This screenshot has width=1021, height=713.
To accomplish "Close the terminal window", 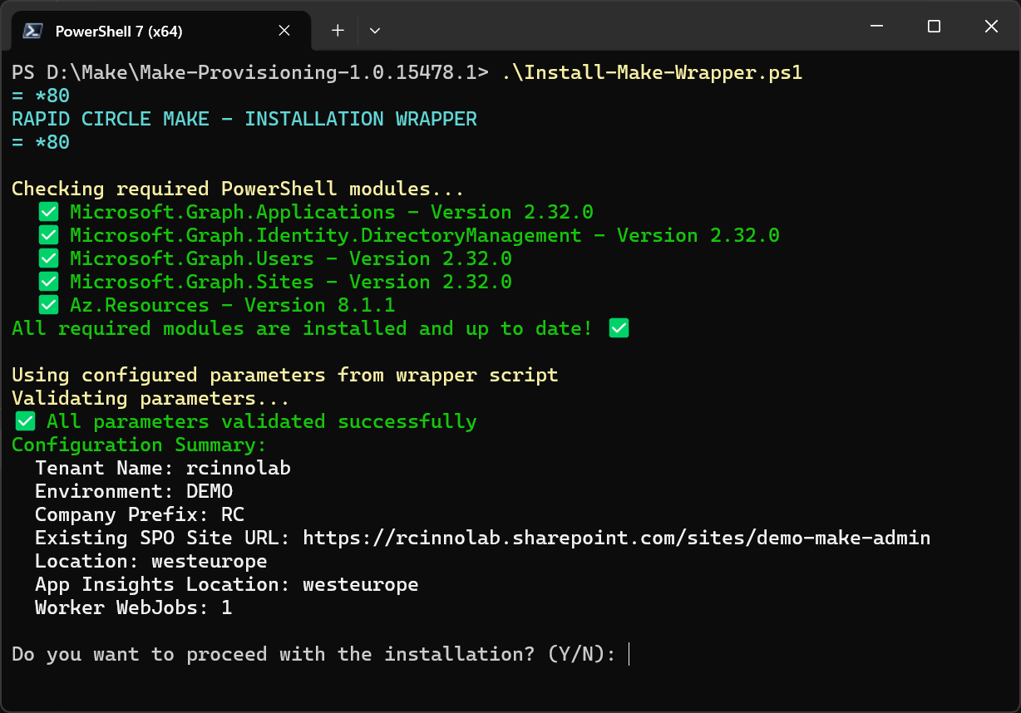I will tap(991, 27).
